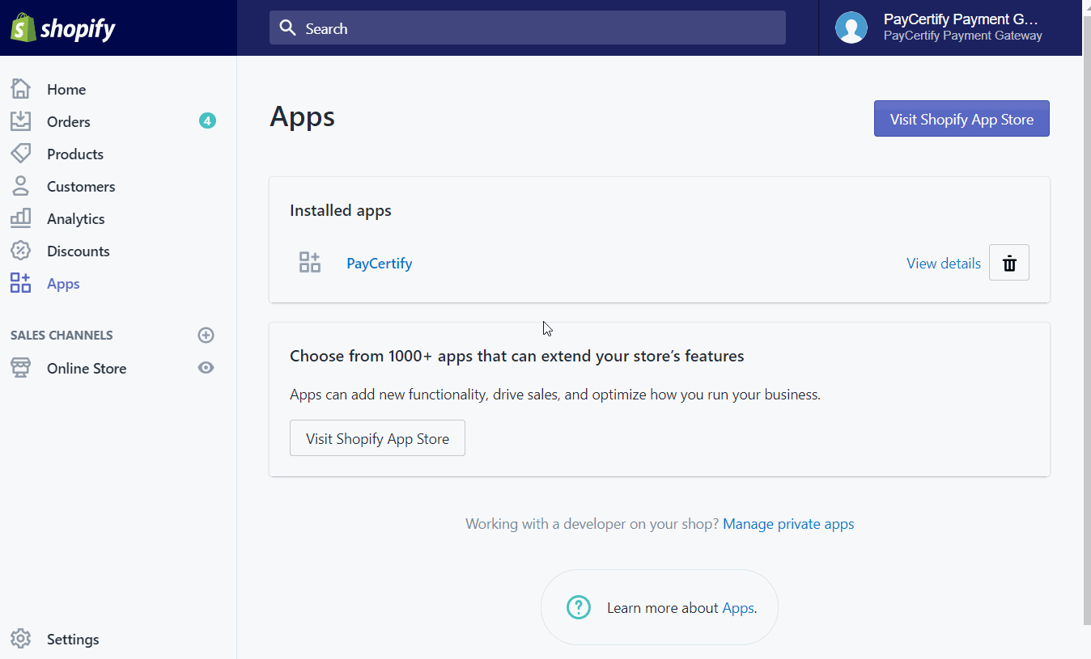Viewport: 1091px width, 659px height.
Task: Click the Customers person icon
Action: (20, 186)
